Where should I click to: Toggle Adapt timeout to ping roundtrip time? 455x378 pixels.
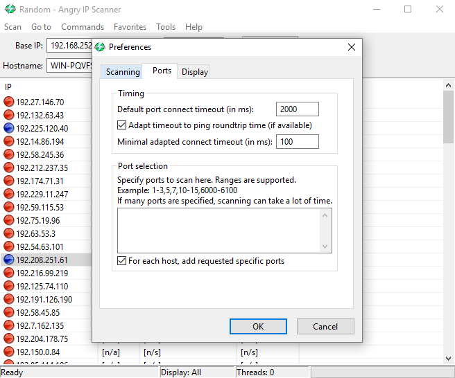click(121, 125)
